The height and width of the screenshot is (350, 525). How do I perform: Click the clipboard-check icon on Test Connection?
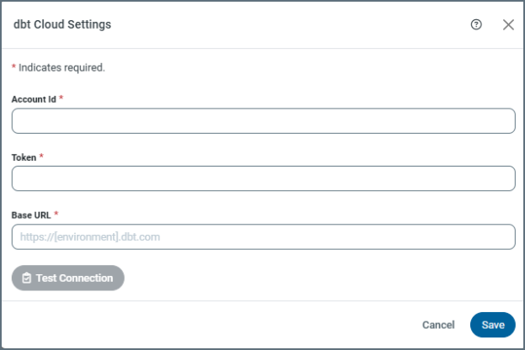[x=26, y=278]
